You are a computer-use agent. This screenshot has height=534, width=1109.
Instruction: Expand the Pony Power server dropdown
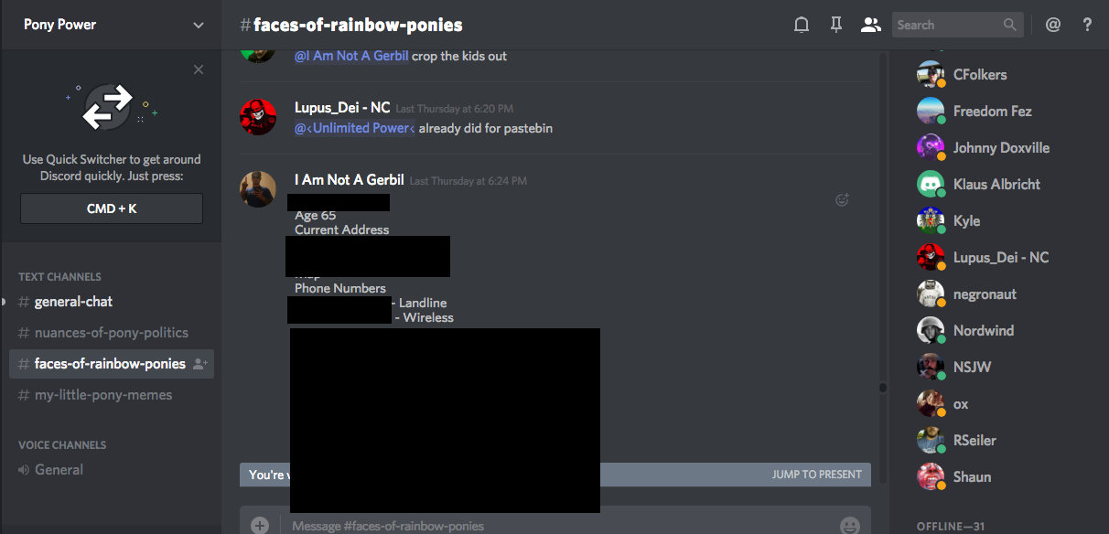coord(199,25)
